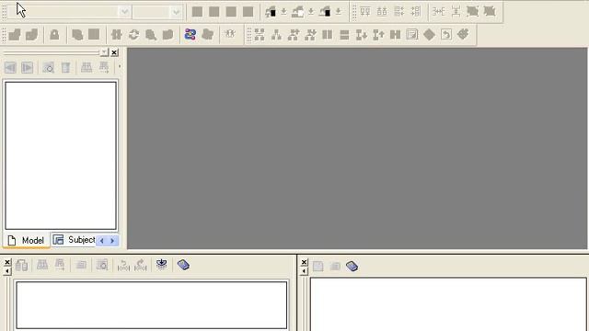
Task: Open the wide font name combo box
Action: click(69, 12)
